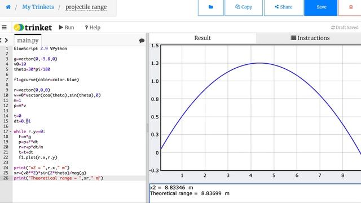Open the folder icon button
361x203 pixels.
click(x=210, y=7)
